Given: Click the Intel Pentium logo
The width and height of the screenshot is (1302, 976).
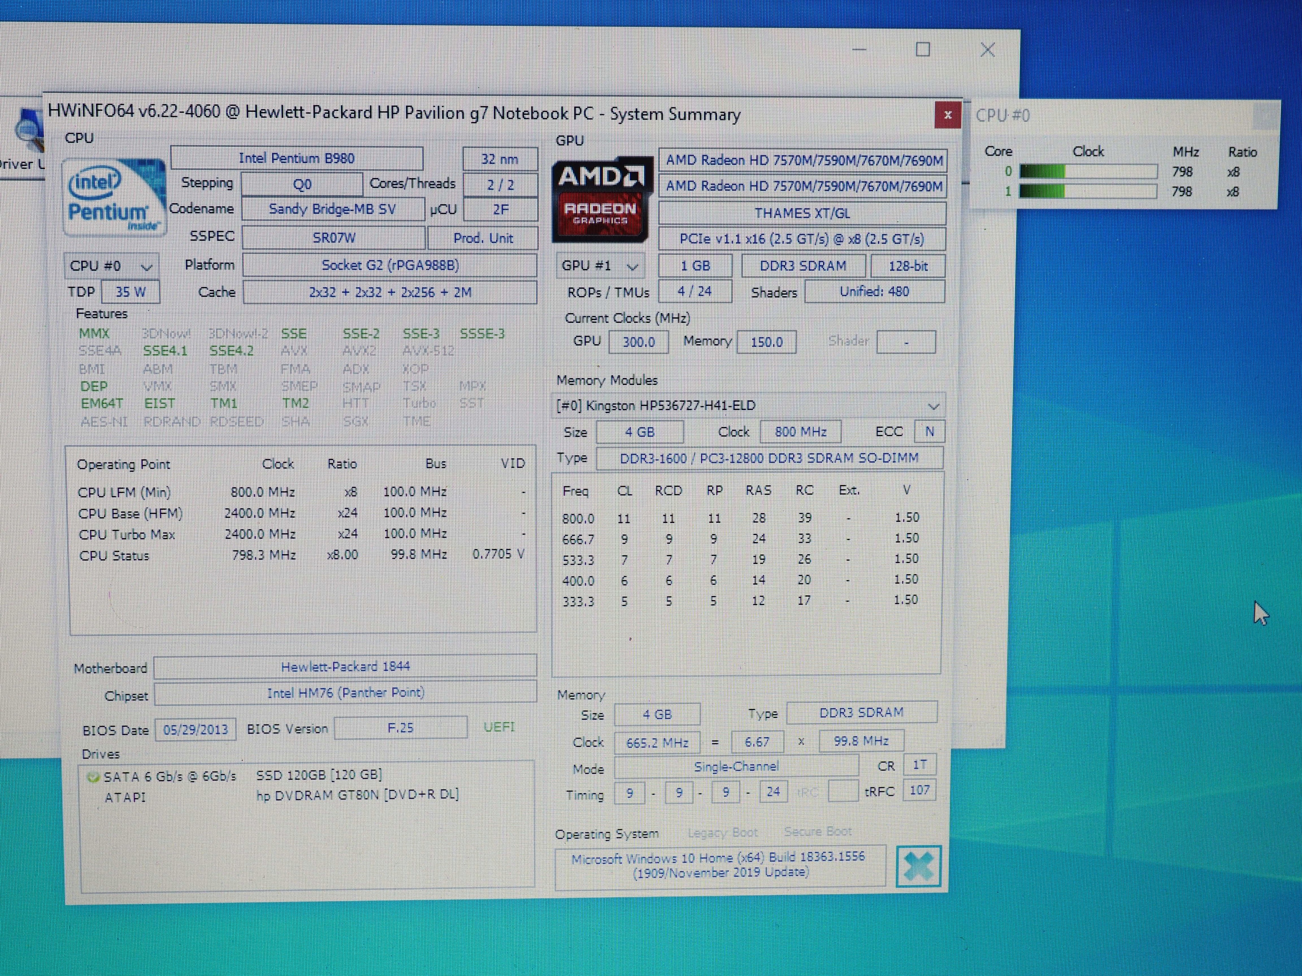Looking at the screenshot, I should 114,197.
